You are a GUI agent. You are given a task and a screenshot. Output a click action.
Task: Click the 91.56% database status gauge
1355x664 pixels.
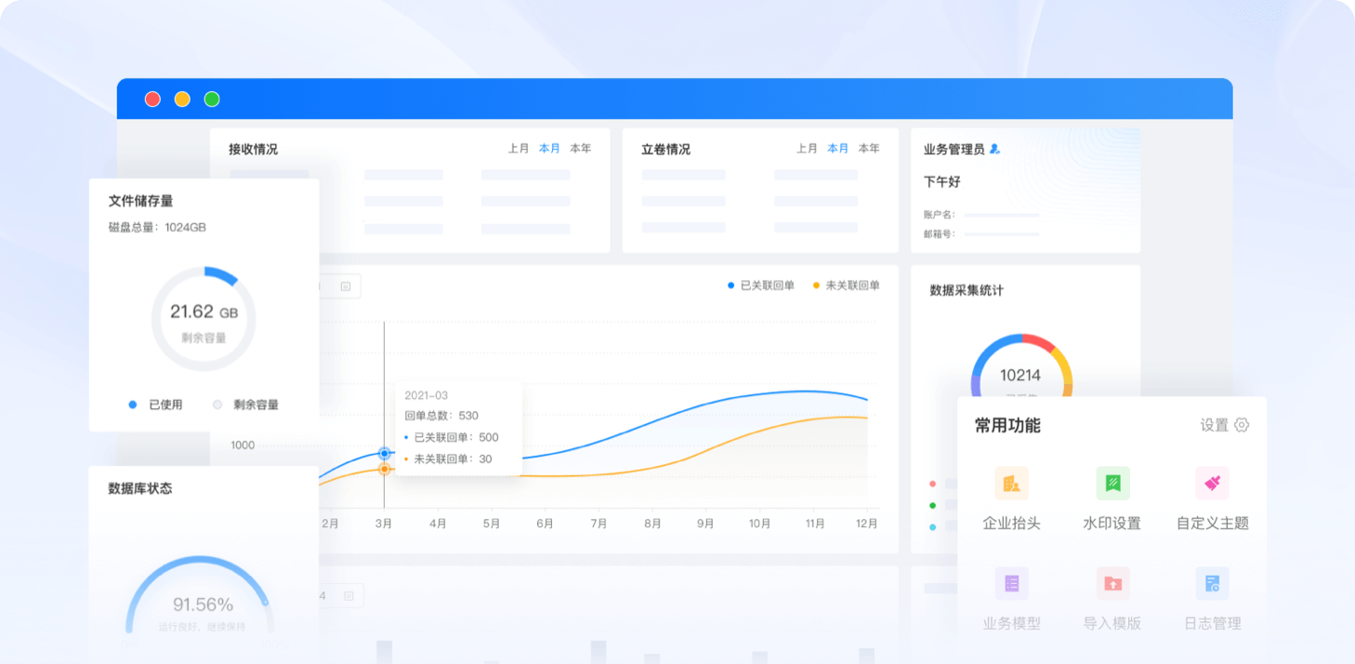(x=202, y=604)
